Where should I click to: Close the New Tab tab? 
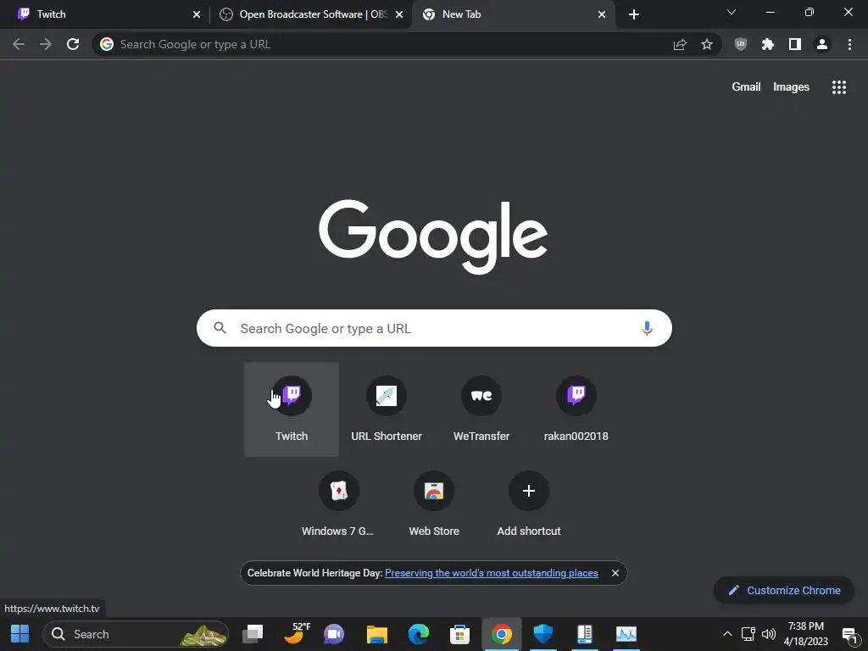tap(602, 14)
